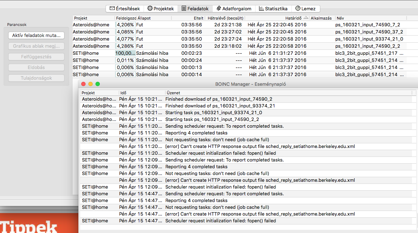
Task: Click the bar chart icon on Statisztika tab
Action: [261, 9]
